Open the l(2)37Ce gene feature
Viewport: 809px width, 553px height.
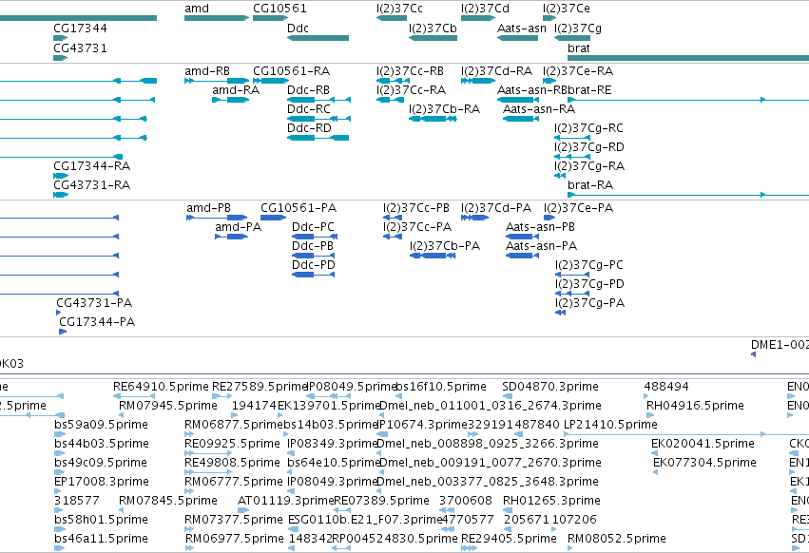(x=549, y=18)
